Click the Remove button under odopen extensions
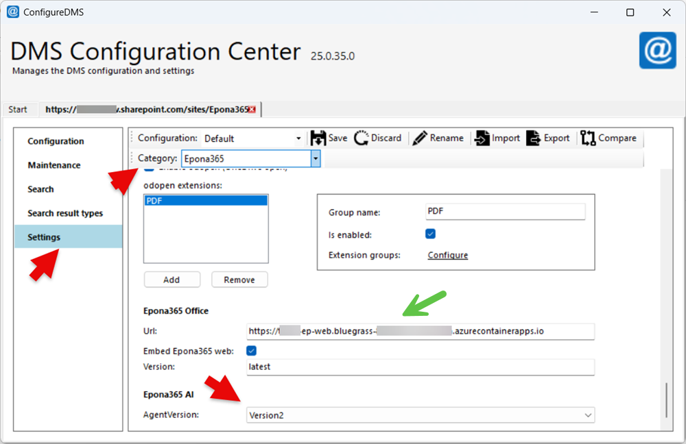The width and height of the screenshot is (686, 444). point(239,280)
